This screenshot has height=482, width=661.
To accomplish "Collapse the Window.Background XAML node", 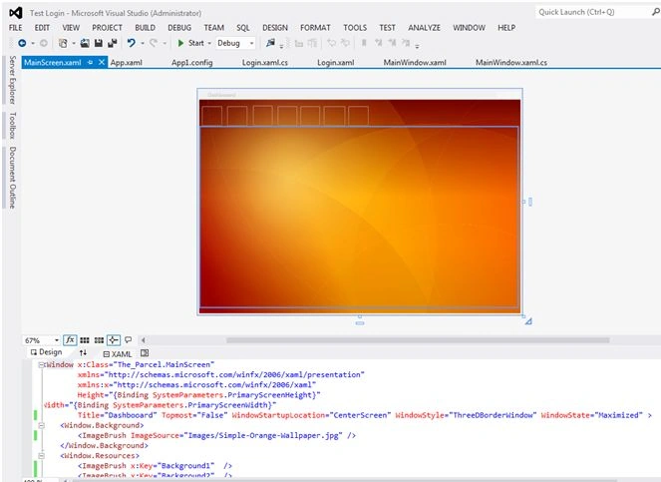I will [41, 425].
